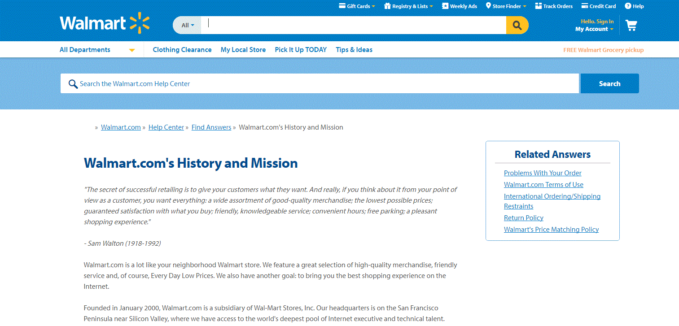Click the Walmart spark logo
The height and width of the screenshot is (326, 679).
point(140,23)
